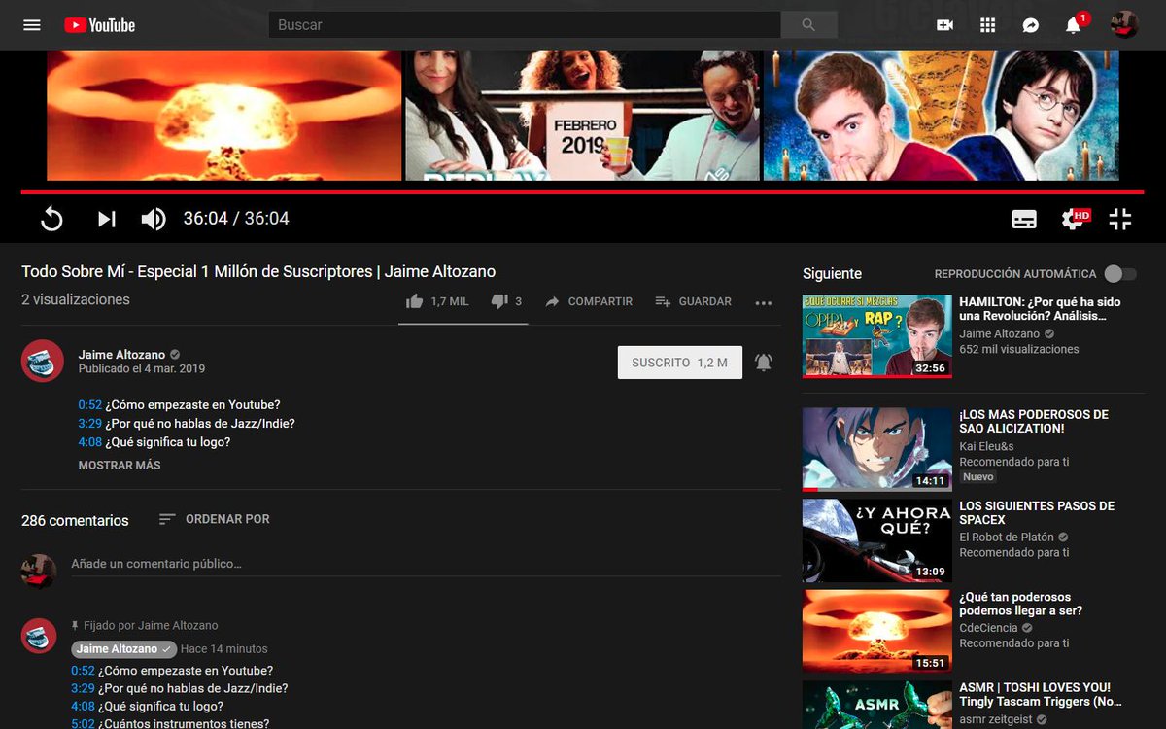This screenshot has width=1166, height=729.
Task: Skip to the next video
Action: pos(106,219)
